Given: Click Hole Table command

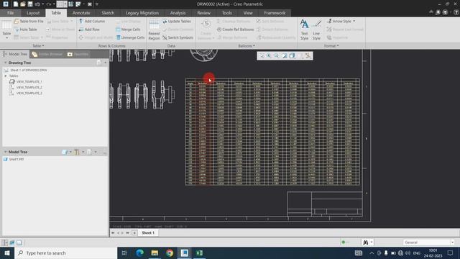Looking at the screenshot, I should [x=26, y=29].
